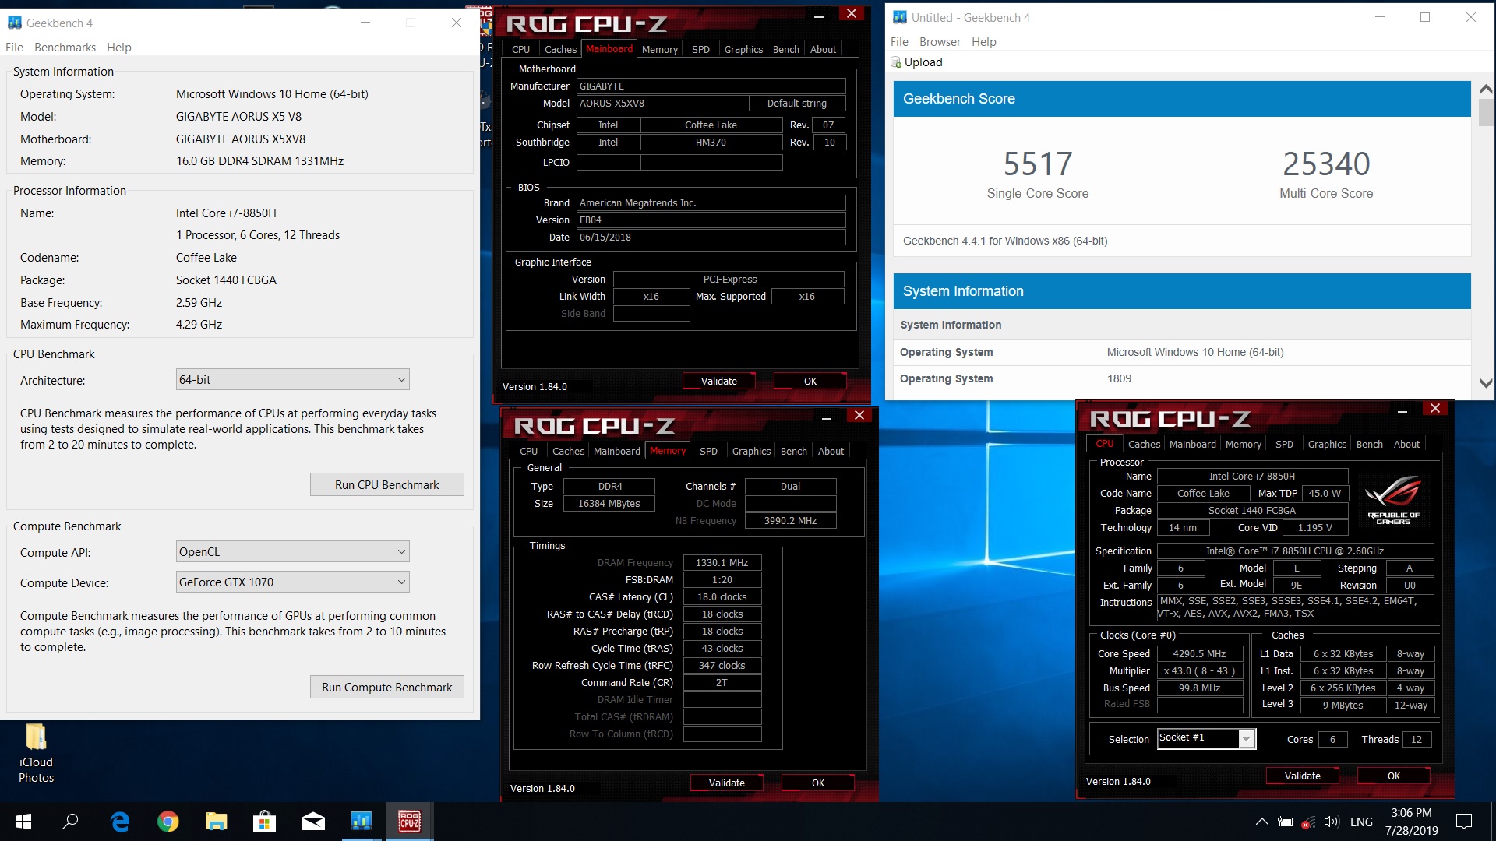Switch to Caches tab in Mainboard CPU-Z window
This screenshot has width=1496, height=841.
click(x=560, y=49)
